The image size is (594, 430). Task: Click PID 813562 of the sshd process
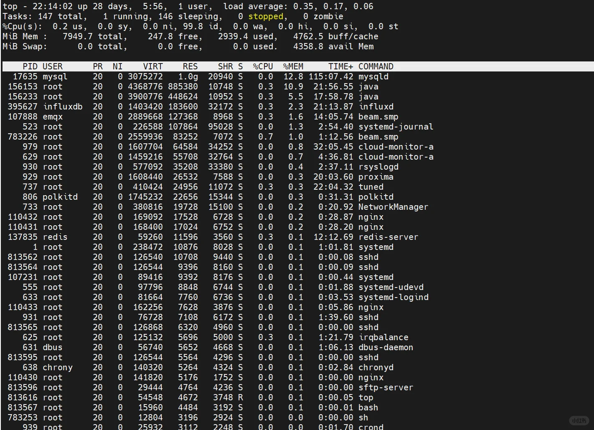point(23,257)
